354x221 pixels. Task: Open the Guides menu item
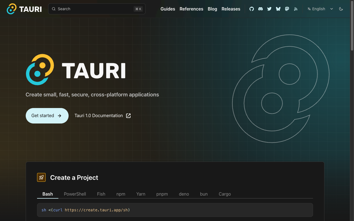[168, 9]
